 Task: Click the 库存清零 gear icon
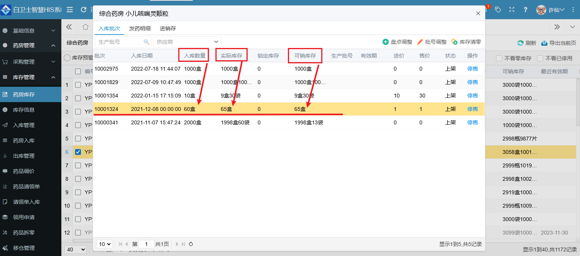pos(455,42)
